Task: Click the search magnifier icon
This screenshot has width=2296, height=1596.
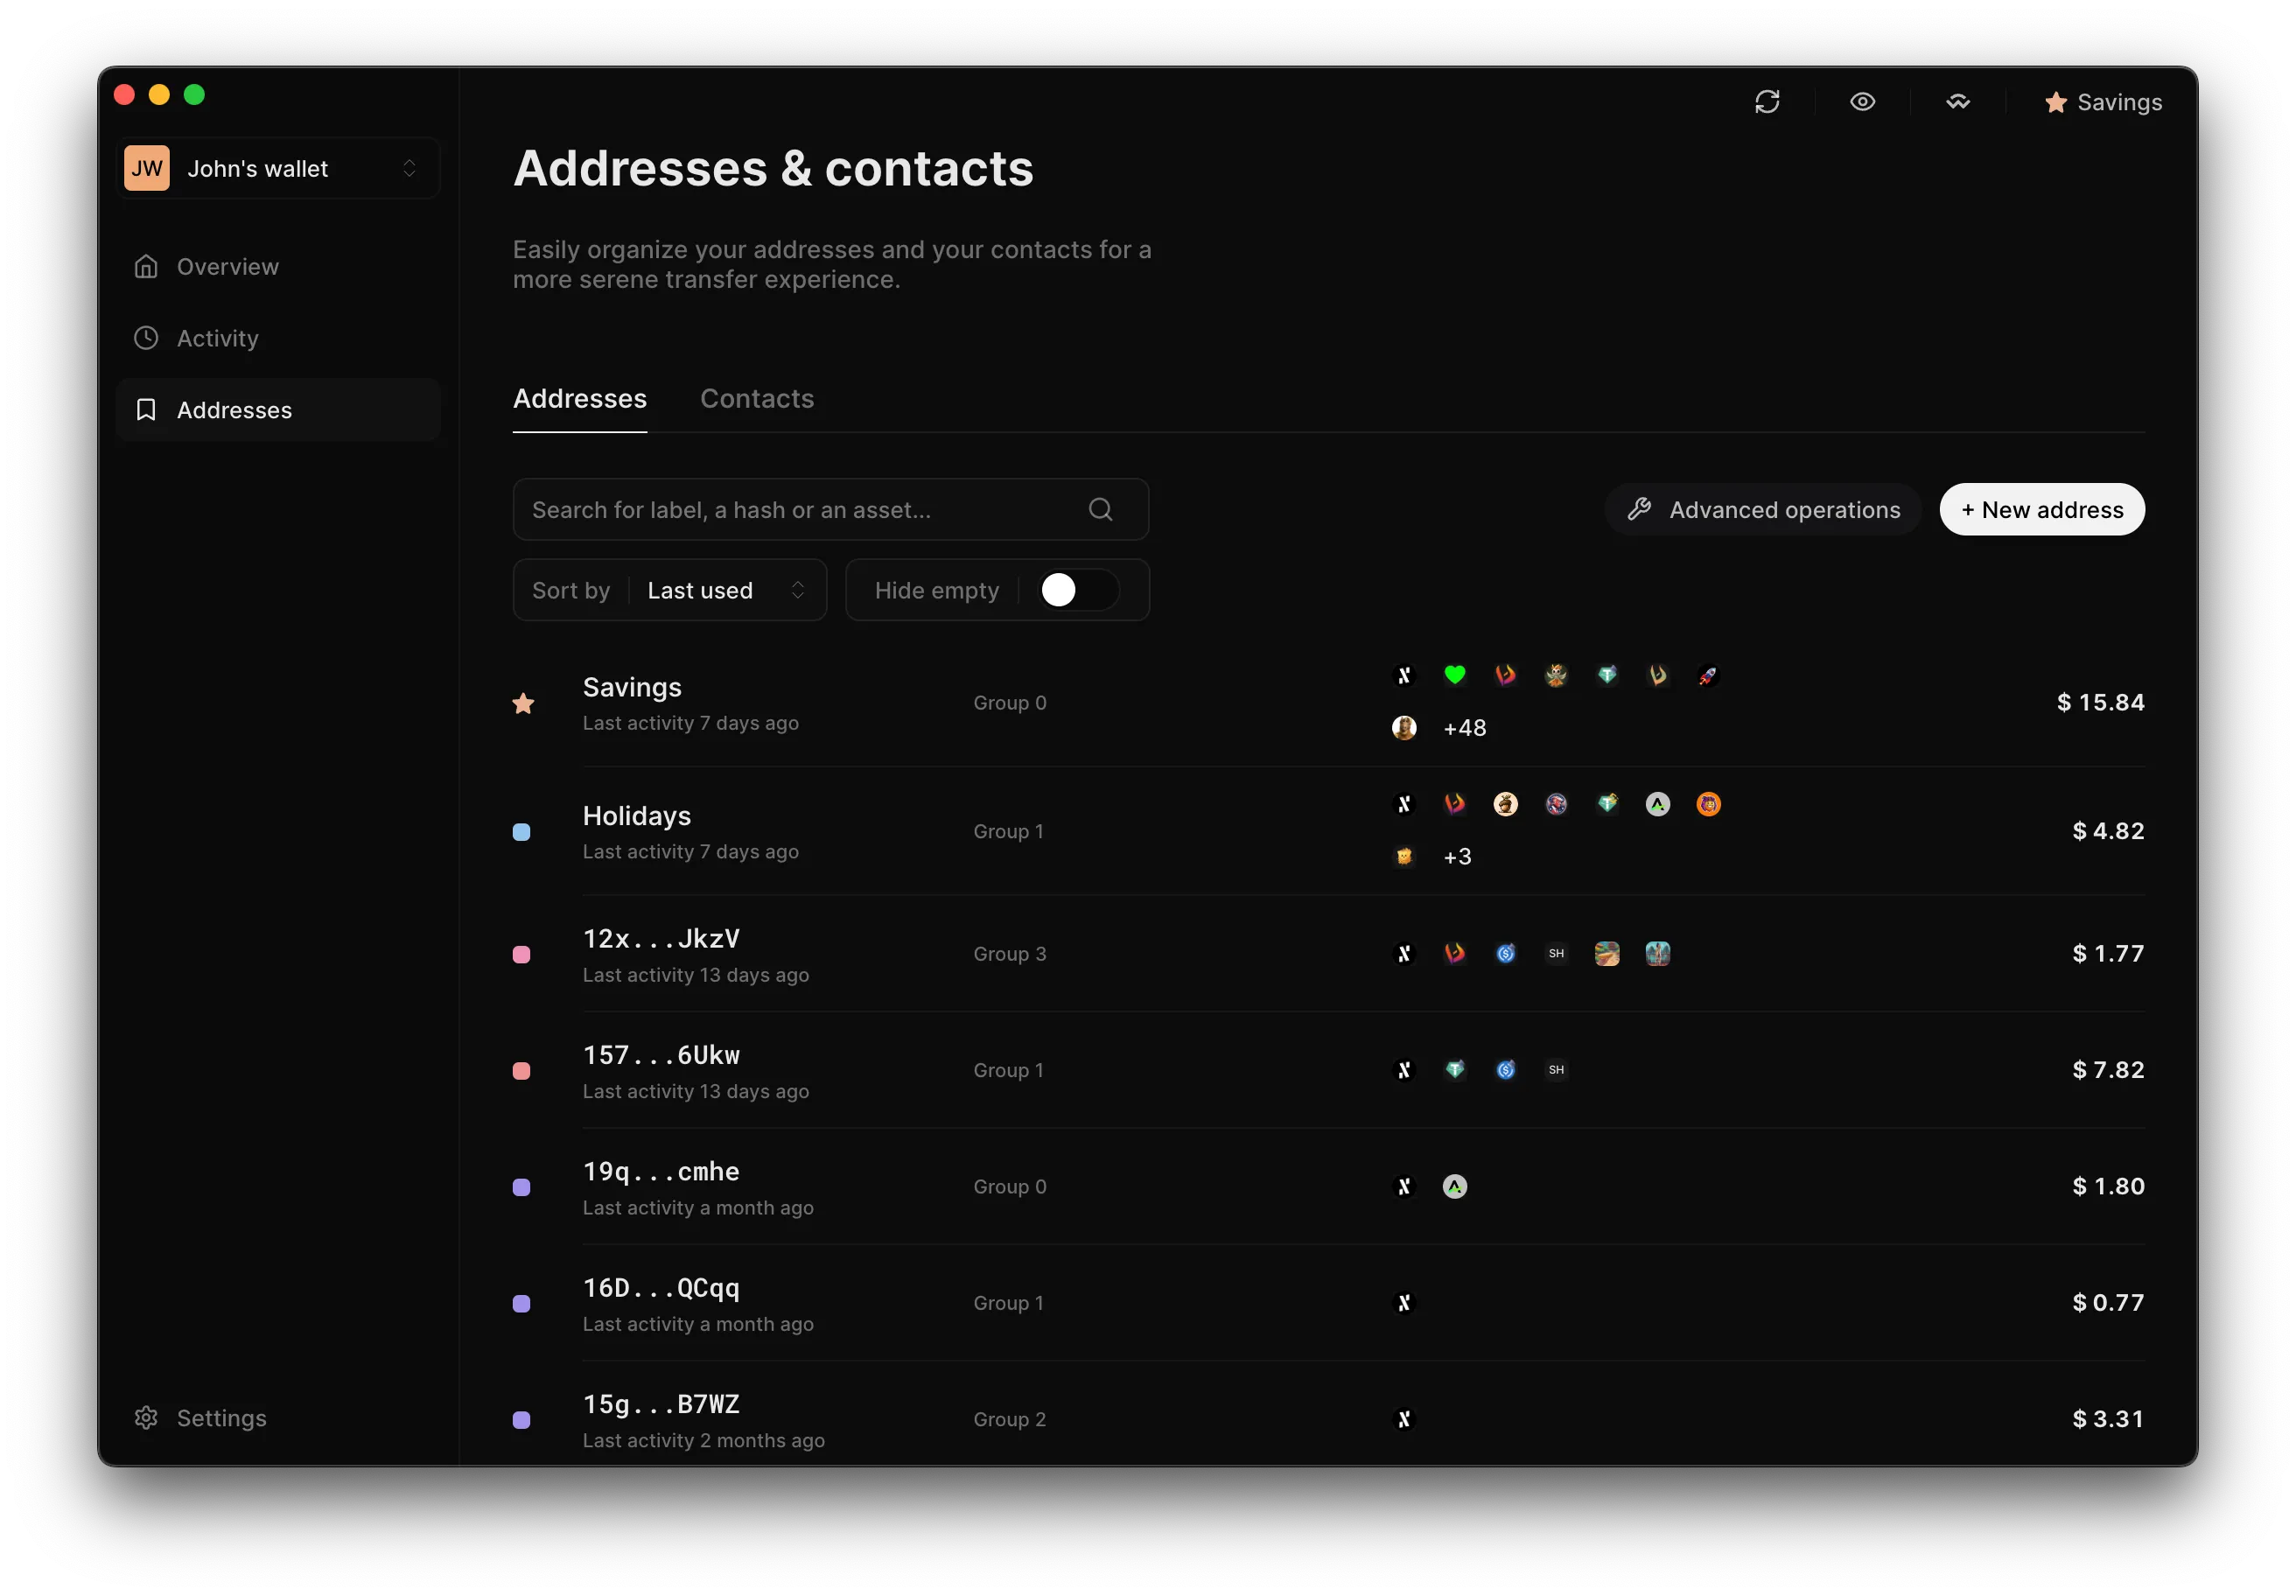Action: click(x=1100, y=510)
